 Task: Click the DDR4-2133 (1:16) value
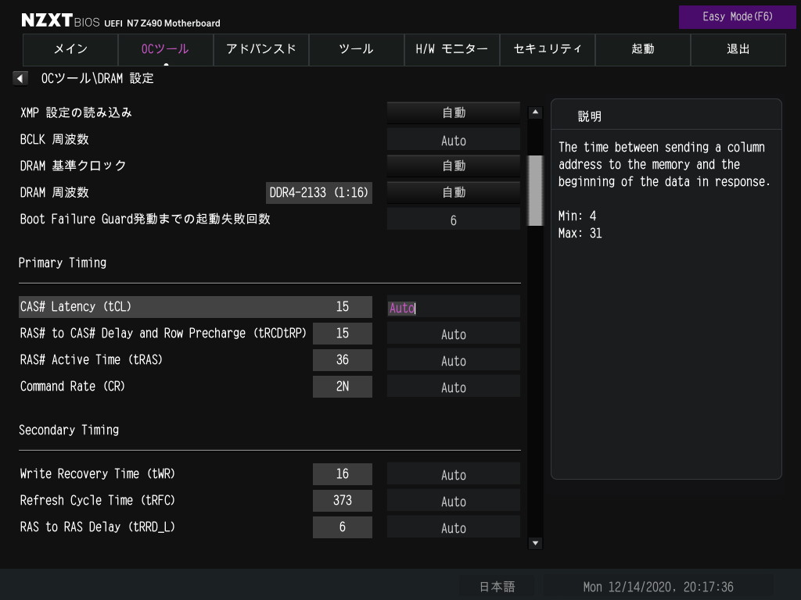pyautogui.click(x=319, y=193)
